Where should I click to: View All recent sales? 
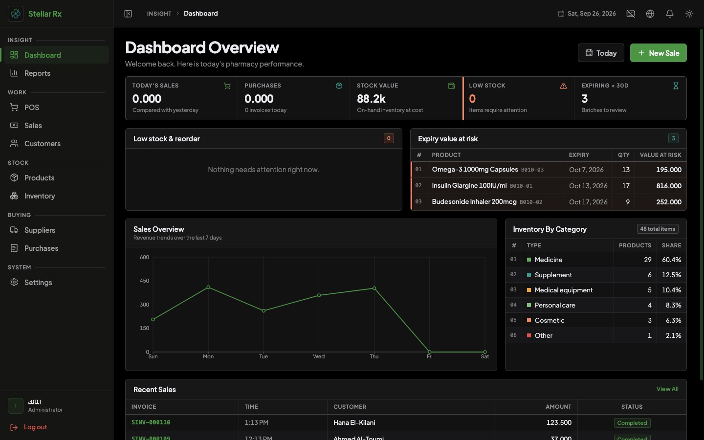point(667,389)
